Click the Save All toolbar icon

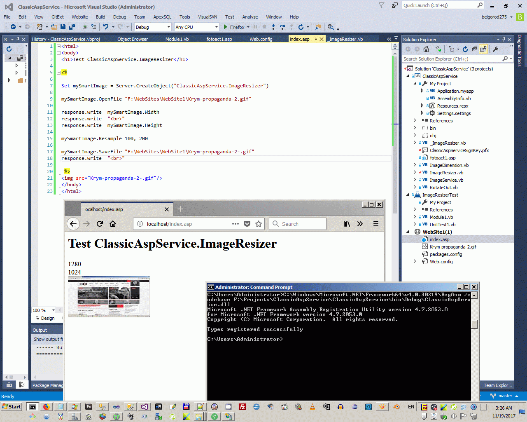(72, 27)
